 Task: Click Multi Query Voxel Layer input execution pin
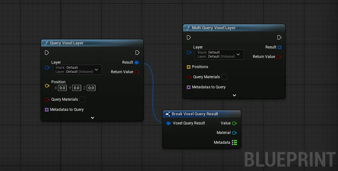click(189, 37)
